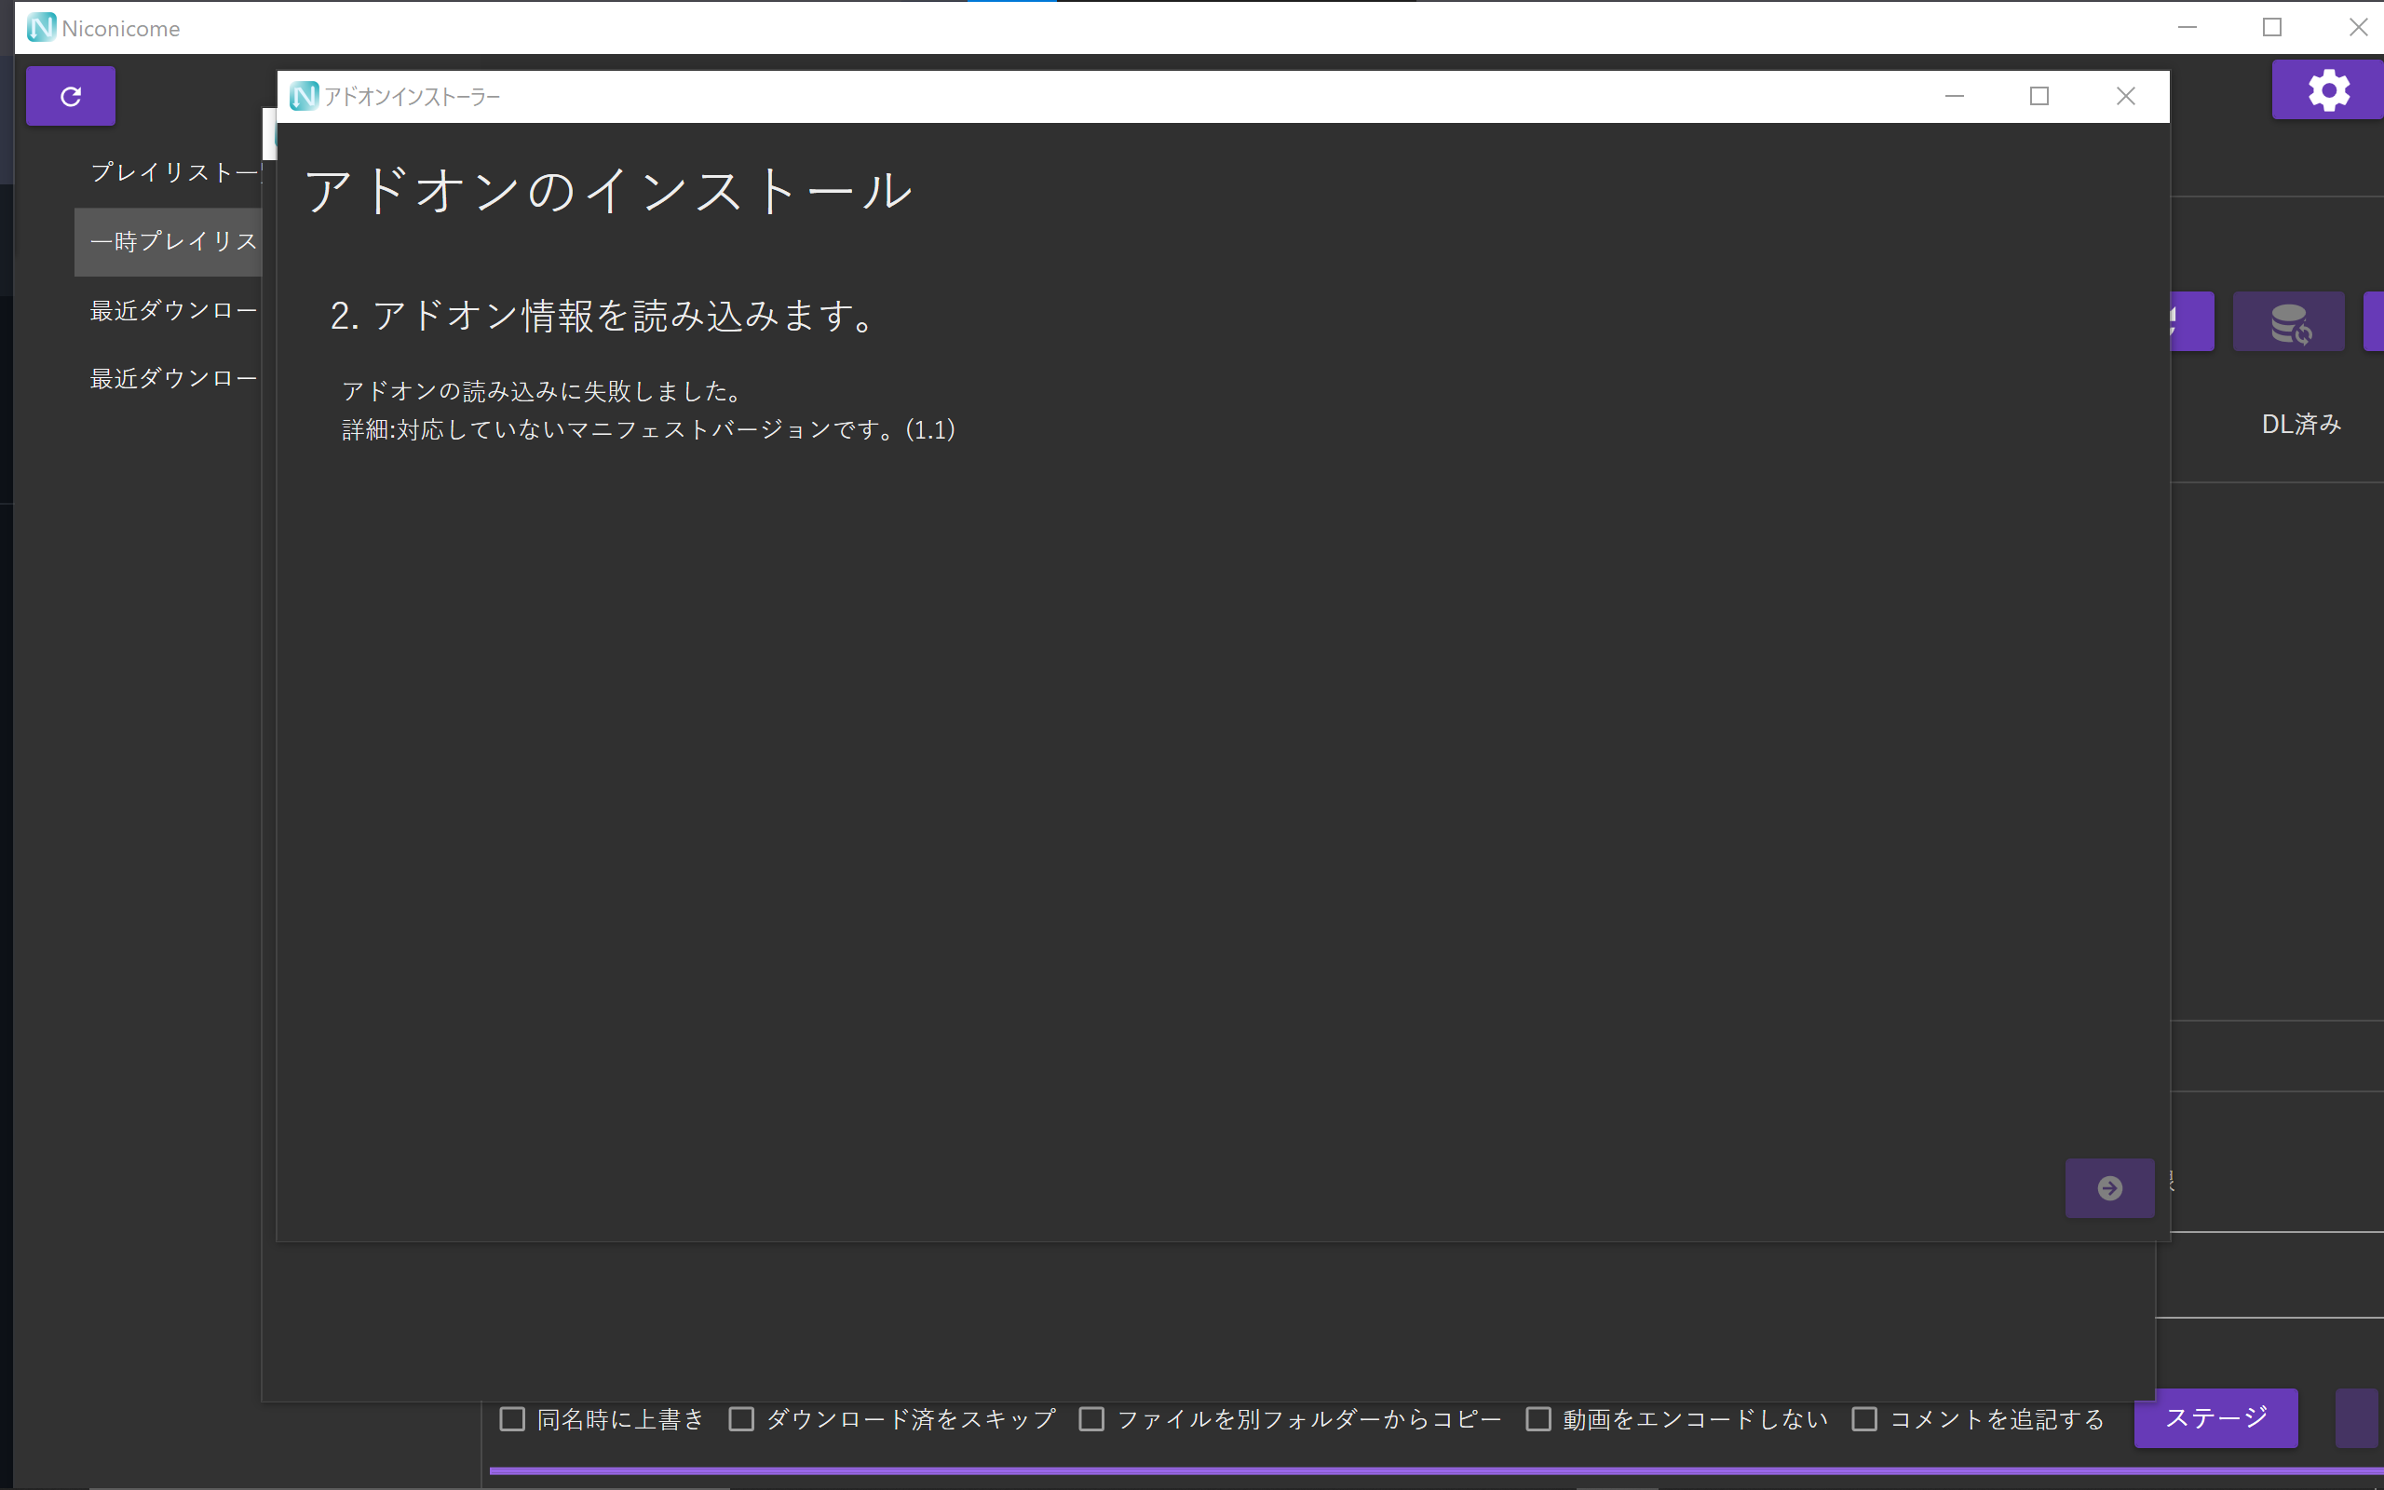Viewport: 2384px width, 1490px height.
Task: Click the rightmost purple action icon button
Action: pos(2375,321)
